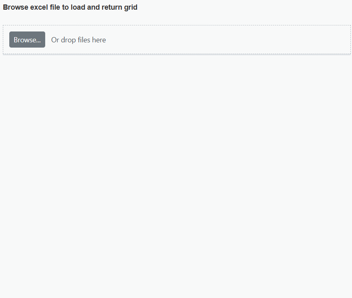This screenshot has width=352, height=298.
Task: Select the "Or drop files here" text
Action: (x=78, y=40)
